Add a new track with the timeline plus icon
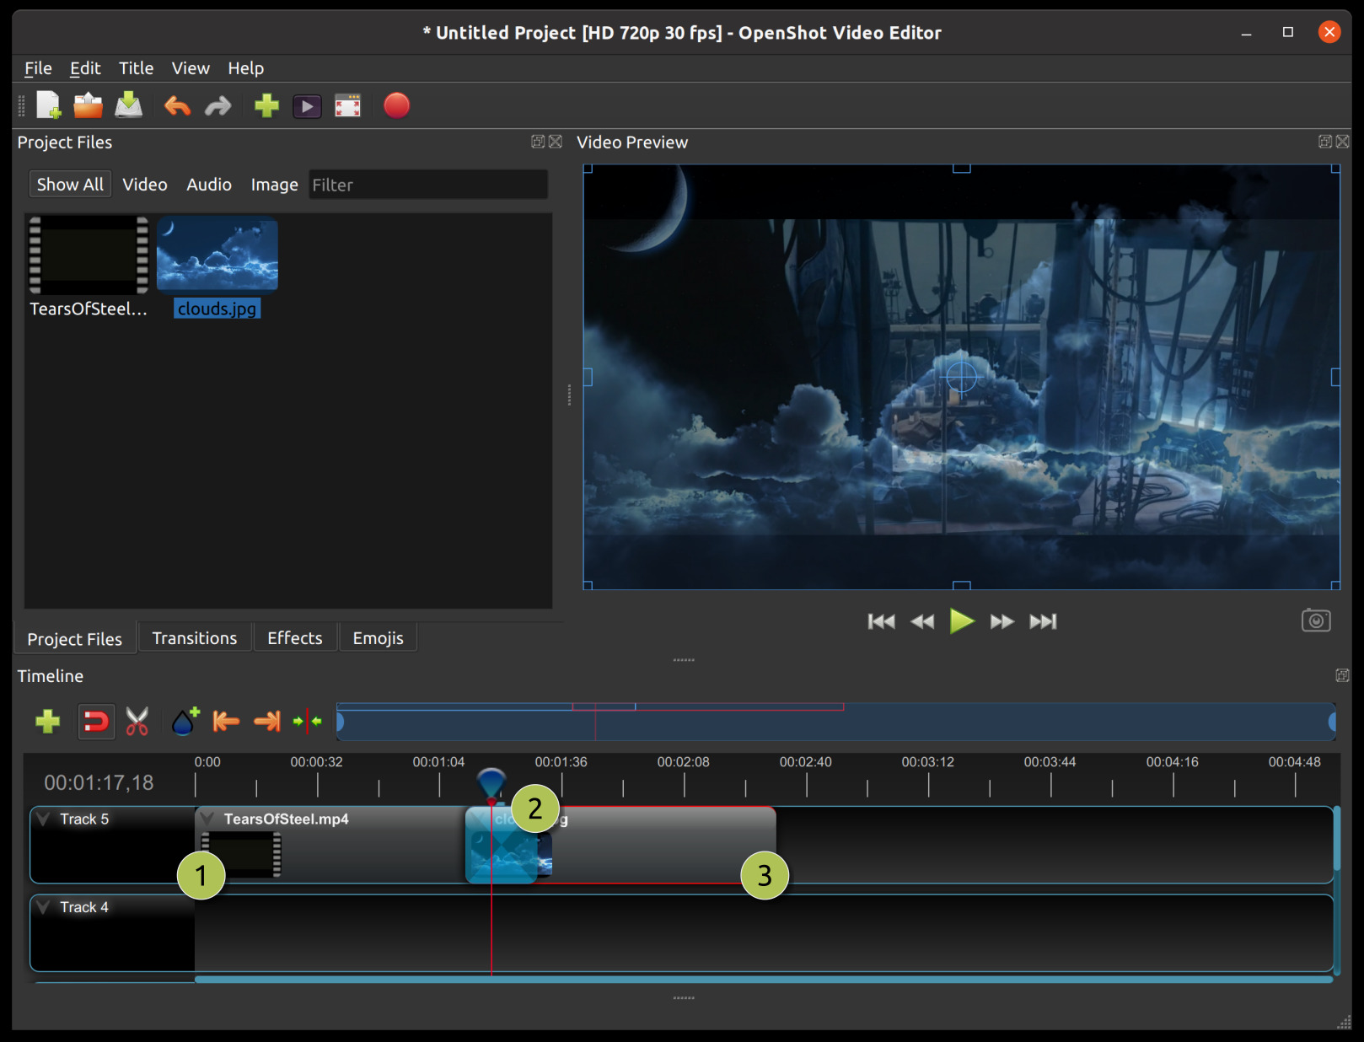Image resolution: width=1364 pixels, height=1042 pixels. 47,722
